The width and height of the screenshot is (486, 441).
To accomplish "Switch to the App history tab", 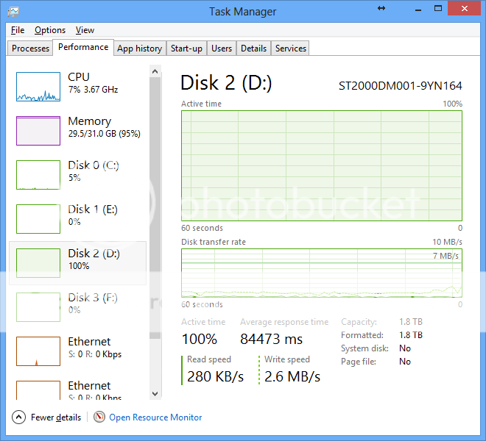I will 139,49.
